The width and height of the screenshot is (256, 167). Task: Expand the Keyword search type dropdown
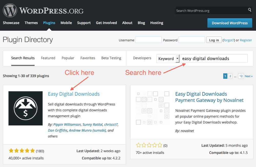pyautogui.click(x=168, y=58)
